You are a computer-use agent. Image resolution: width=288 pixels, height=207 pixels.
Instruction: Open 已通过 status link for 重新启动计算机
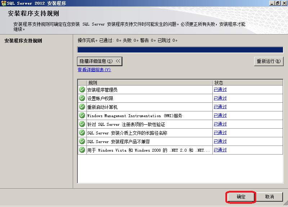coord(220,107)
